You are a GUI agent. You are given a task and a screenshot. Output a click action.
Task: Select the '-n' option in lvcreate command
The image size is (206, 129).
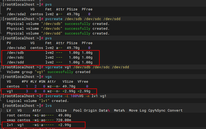point(88,96)
